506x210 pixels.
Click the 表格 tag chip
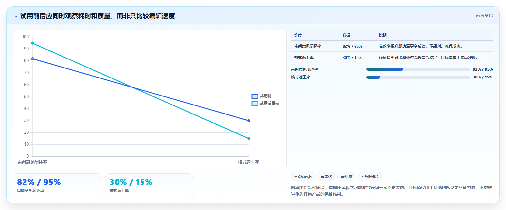point(326,177)
